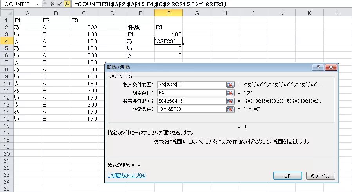
Task: Select column D header
Action: (x=112, y=13)
